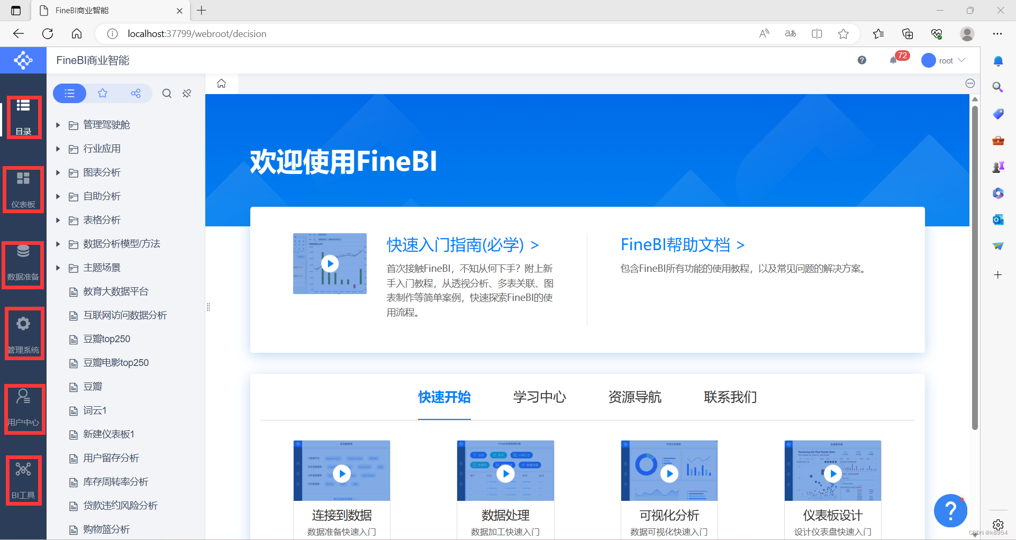The height and width of the screenshot is (540, 1016).
Task: Switch to the favorites star view
Action: [x=103, y=93]
